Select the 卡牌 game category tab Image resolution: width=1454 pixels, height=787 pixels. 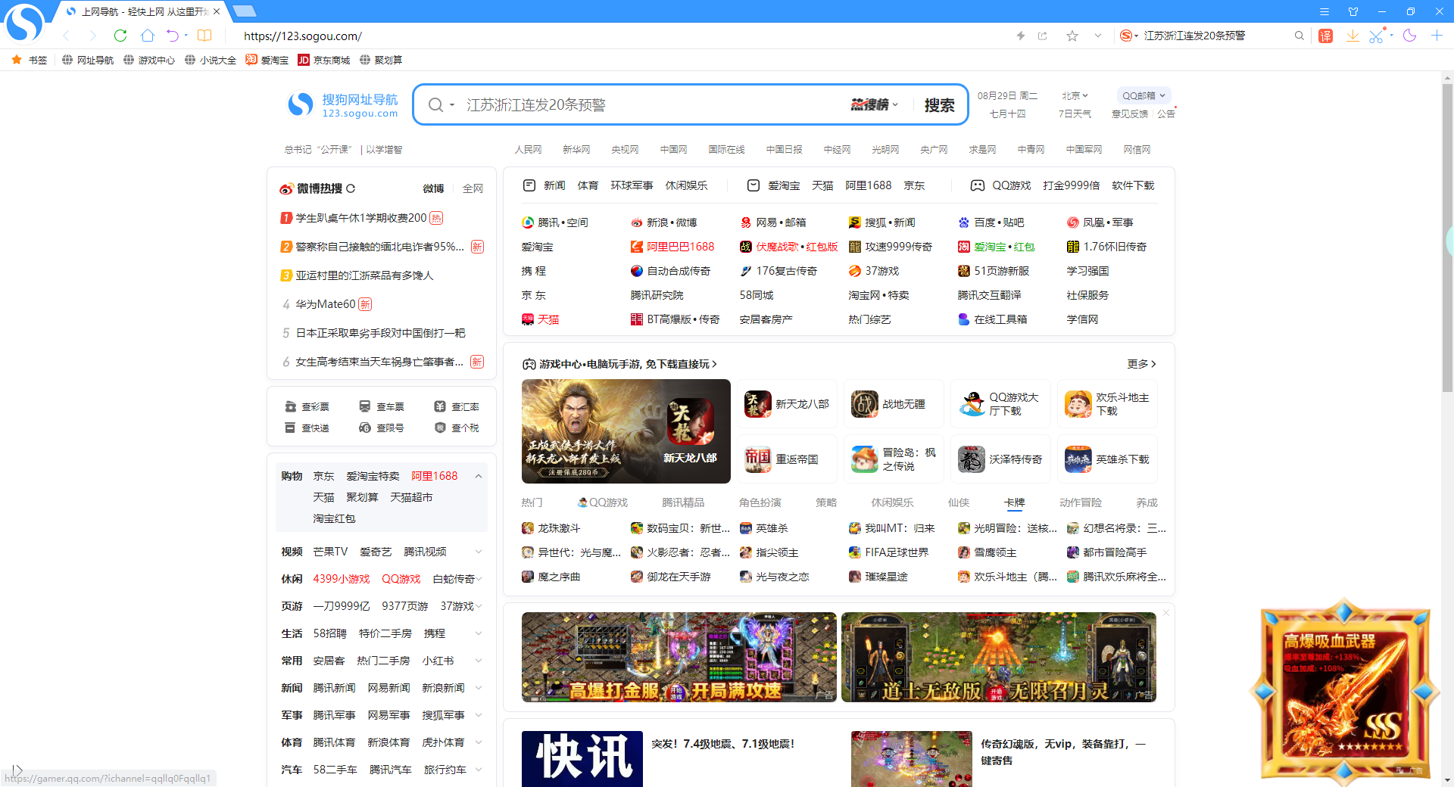click(x=1015, y=502)
